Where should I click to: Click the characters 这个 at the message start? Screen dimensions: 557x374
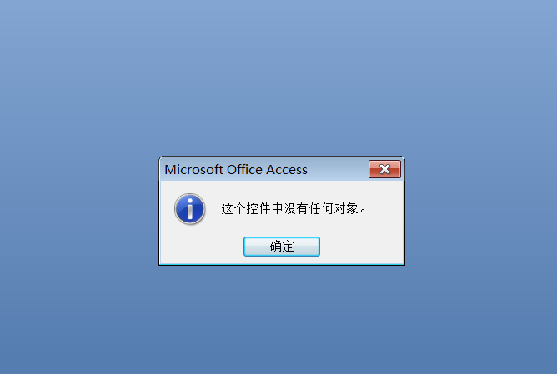pos(233,208)
